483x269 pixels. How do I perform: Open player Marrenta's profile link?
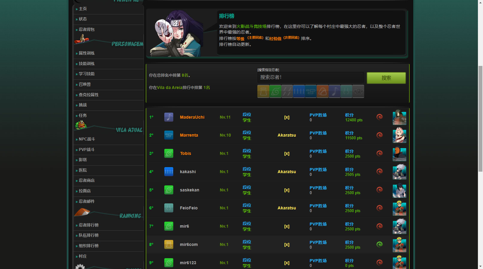click(x=189, y=135)
